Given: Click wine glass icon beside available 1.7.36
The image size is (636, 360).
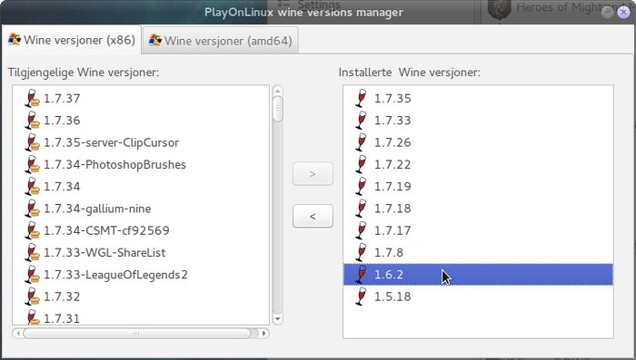Looking at the screenshot, I should pos(33,121).
